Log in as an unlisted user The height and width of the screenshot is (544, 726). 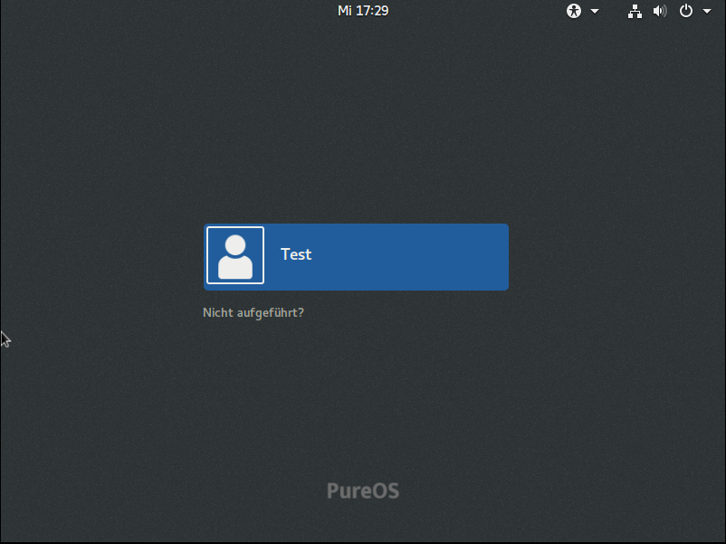pyautogui.click(x=253, y=313)
